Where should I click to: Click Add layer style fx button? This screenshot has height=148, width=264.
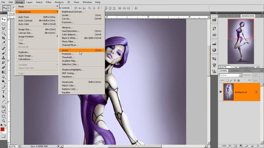230,146
